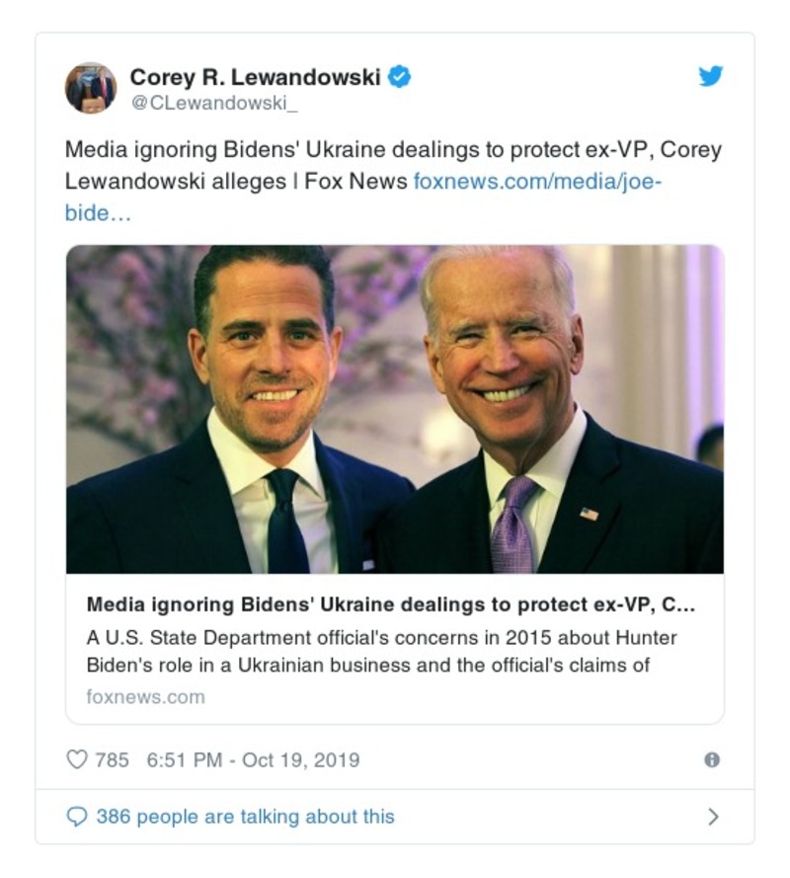Click the 785 like count

point(113,760)
